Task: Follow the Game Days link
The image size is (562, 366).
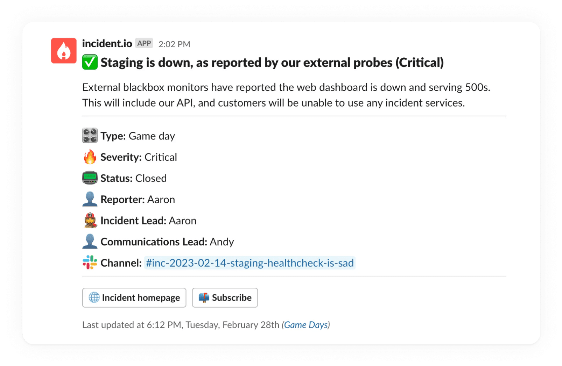Action: (x=306, y=325)
